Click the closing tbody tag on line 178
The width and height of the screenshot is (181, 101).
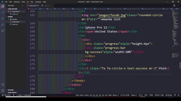[x=78, y=81]
